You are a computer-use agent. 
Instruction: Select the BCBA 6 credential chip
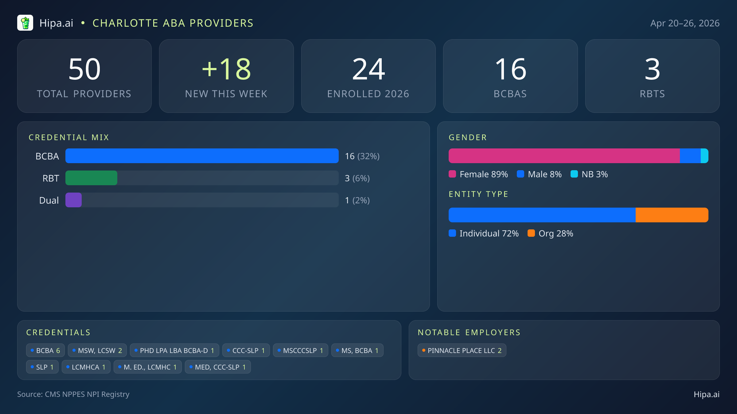tap(45, 351)
